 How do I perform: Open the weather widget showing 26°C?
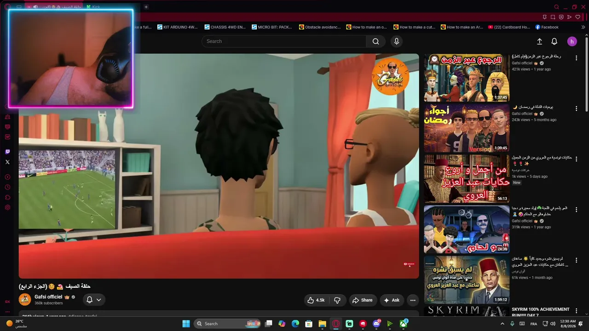tap(17, 324)
